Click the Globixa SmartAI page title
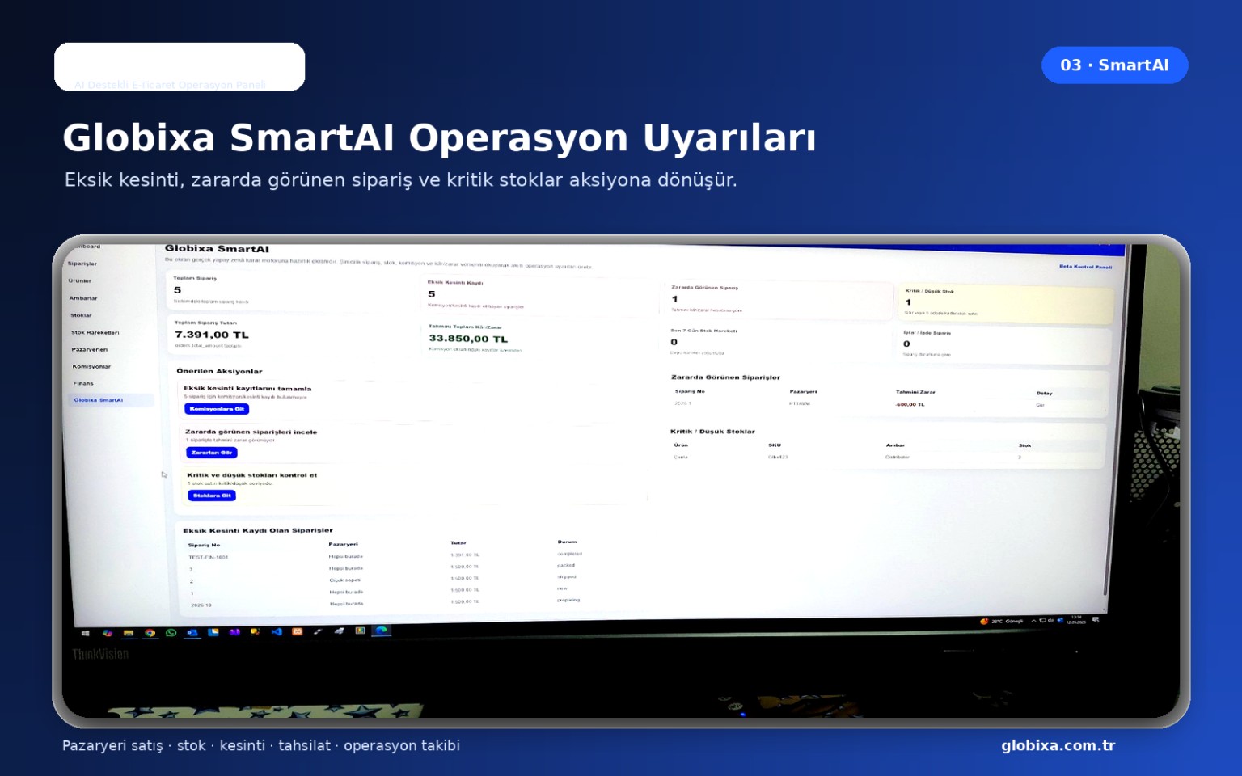The image size is (1242, 776). click(217, 249)
